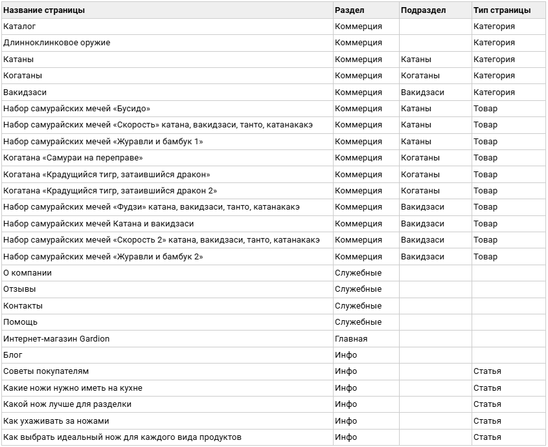Select the 'Контакты' row cell
This screenshot has width=548, height=447.
pos(167,306)
